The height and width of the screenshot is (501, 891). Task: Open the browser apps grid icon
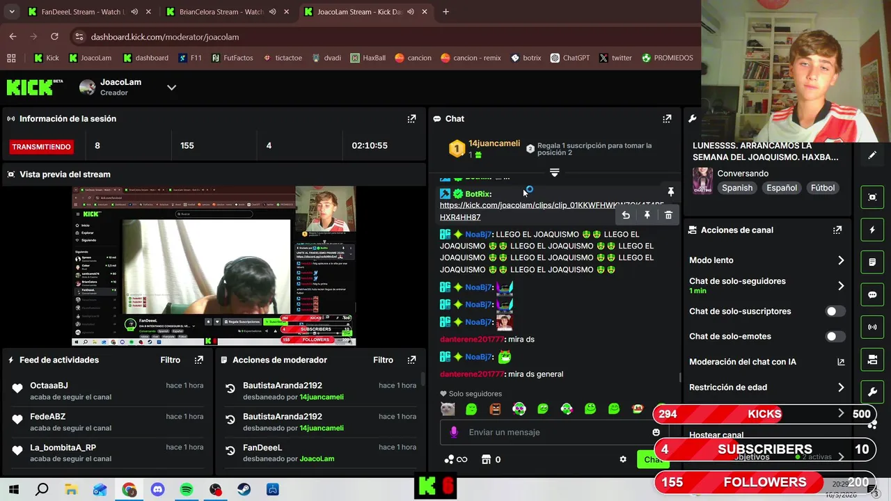click(x=11, y=58)
